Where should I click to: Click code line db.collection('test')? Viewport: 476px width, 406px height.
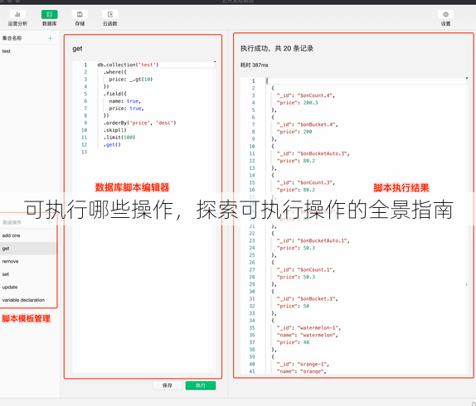(128, 65)
